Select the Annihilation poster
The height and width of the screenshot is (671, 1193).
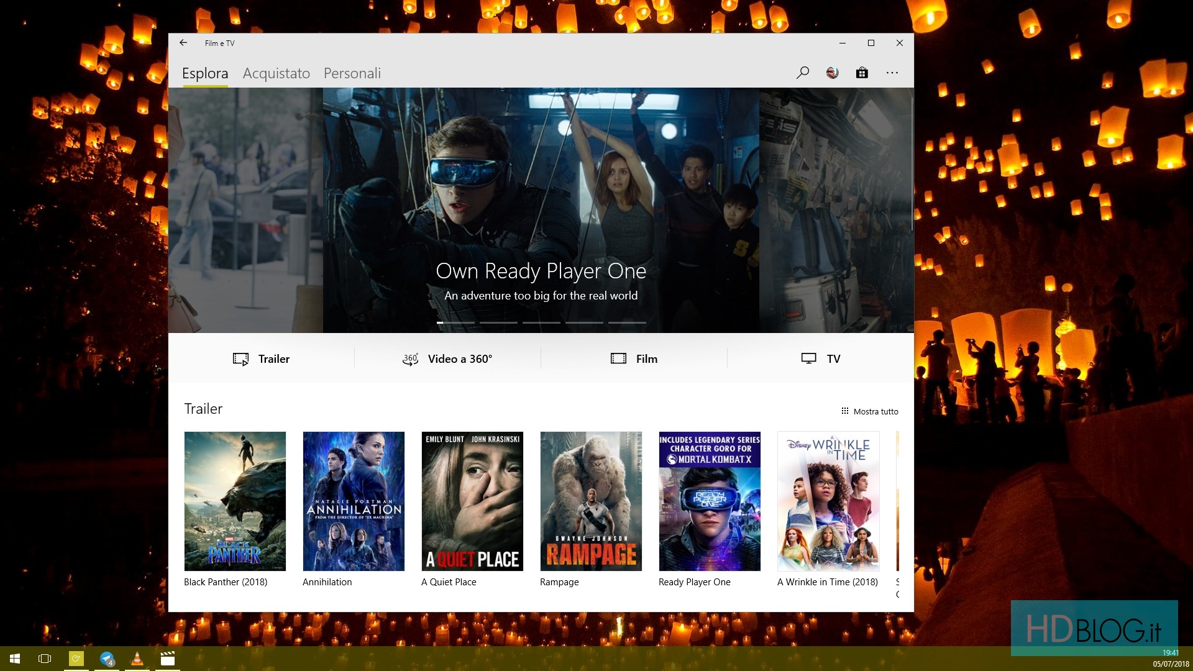pyautogui.click(x=354, y=501)
